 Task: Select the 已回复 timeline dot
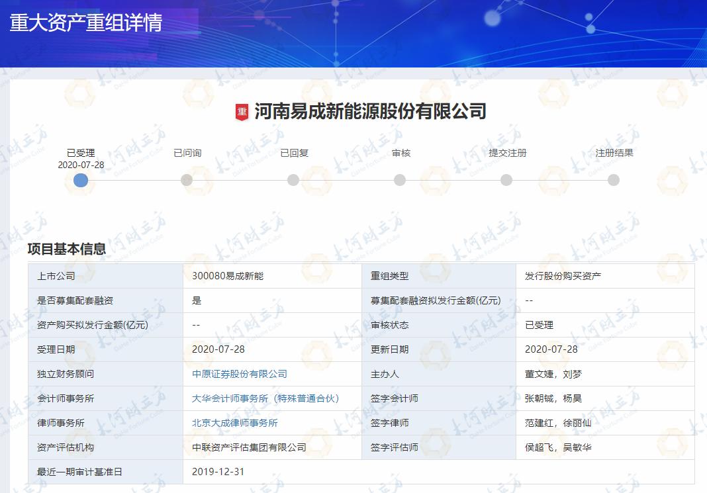tap(293, 180)
